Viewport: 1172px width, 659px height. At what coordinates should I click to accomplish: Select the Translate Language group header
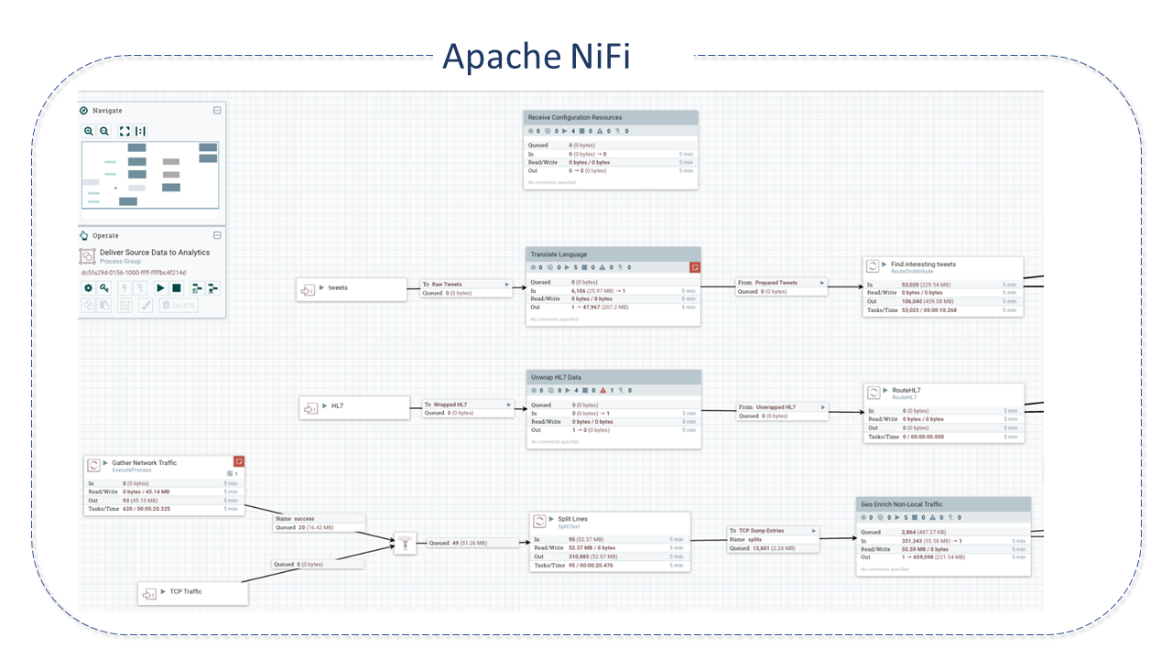613,254
